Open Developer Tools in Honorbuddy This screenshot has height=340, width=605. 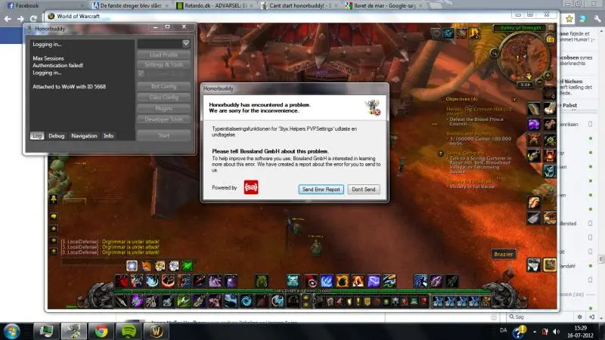click(163, 119)
